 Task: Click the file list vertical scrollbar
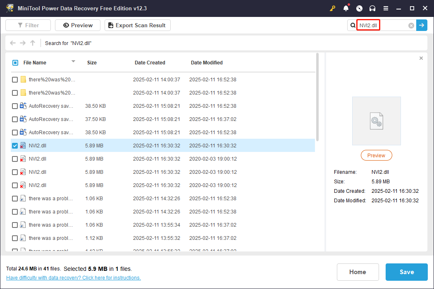tap(317, 97)
